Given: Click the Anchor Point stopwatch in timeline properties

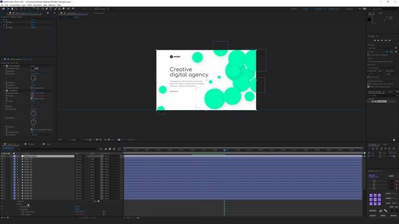Looking at the screenshot, I should click(22, 212).
